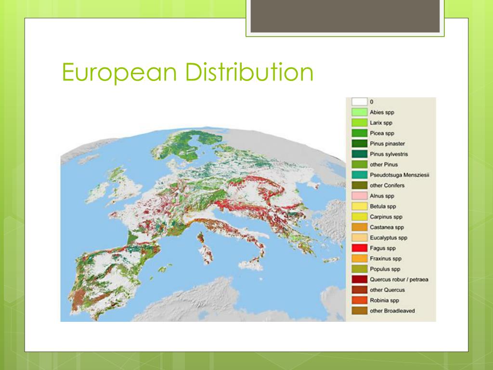Viewport: 493px width, 370px height.
Task: Click the Alnus spp pink swatch
Action: click(359, 196)
